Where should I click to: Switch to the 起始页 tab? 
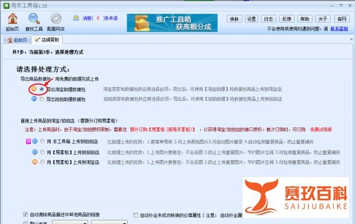[17, 40]
